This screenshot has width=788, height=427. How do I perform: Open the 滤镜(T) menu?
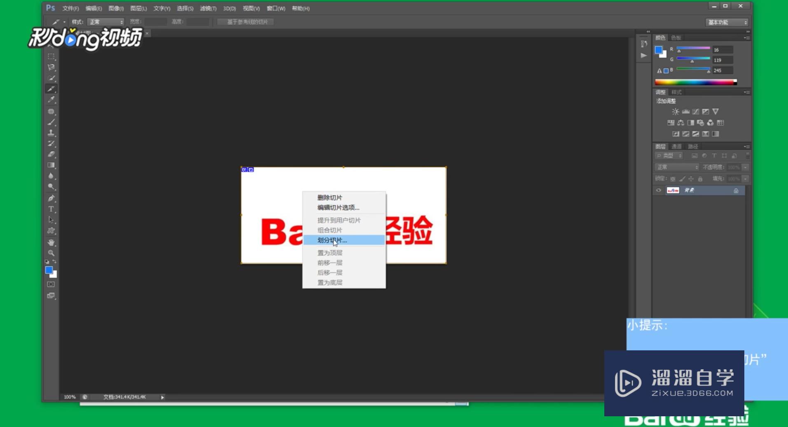pyautogui.click(x=208, y=9)
